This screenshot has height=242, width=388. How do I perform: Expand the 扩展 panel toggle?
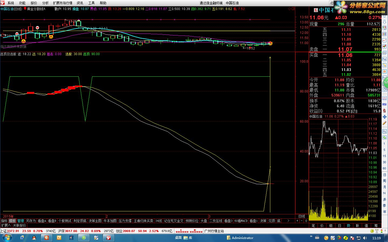pyautogui.click(x=6, y=225)
